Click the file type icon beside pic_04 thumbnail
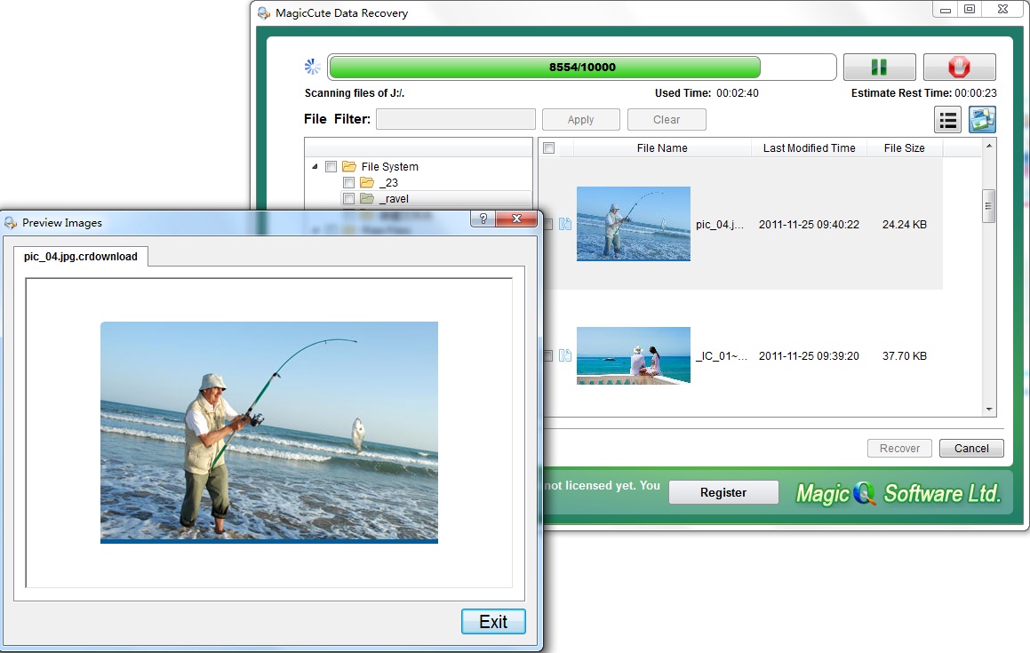This screenshot has height=653, width=1030. click(x=565, y=225)
